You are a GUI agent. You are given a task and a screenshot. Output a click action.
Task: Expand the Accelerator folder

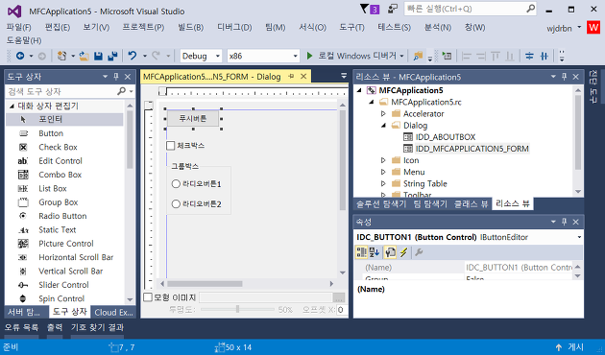pyautogui.click(x=383, y=114)
